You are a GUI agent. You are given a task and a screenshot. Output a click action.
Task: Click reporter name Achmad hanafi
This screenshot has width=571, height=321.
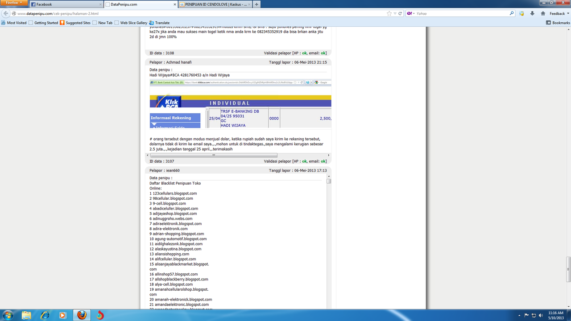pyautogui.click(x=178, y=62)
